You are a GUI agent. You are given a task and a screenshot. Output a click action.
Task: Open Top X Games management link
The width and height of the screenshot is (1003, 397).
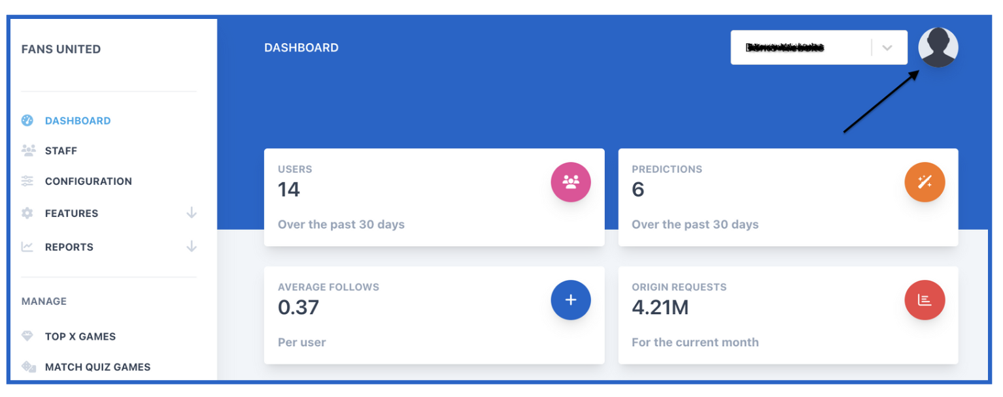[80, 337]
